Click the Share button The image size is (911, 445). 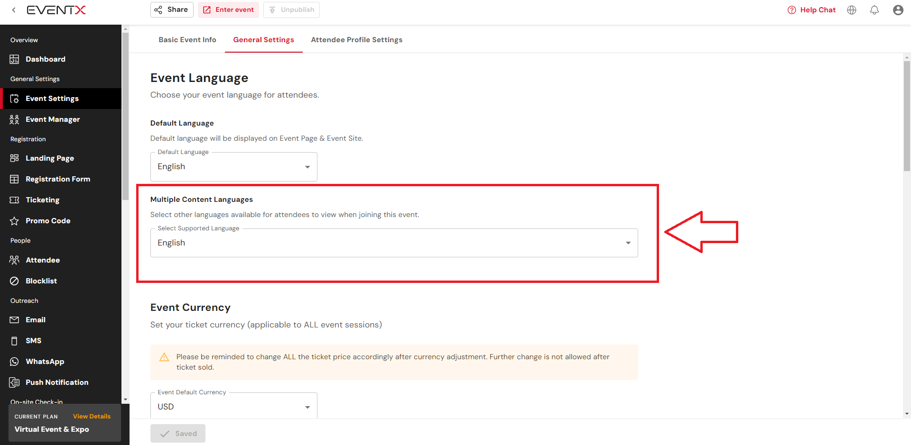(172, 10)
